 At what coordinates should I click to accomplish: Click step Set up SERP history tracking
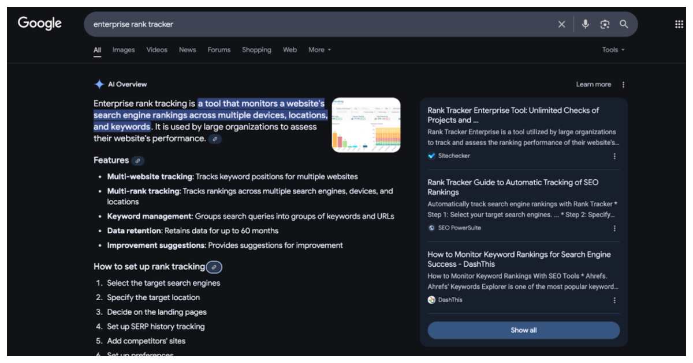(x=155, y=327)
